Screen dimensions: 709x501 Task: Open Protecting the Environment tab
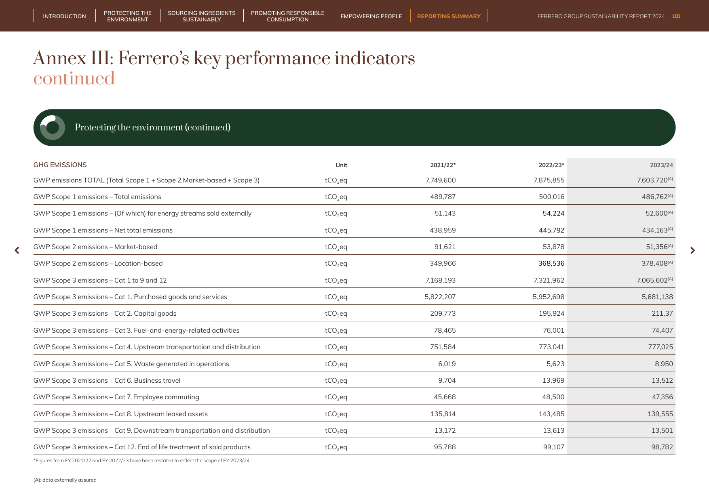128,16
